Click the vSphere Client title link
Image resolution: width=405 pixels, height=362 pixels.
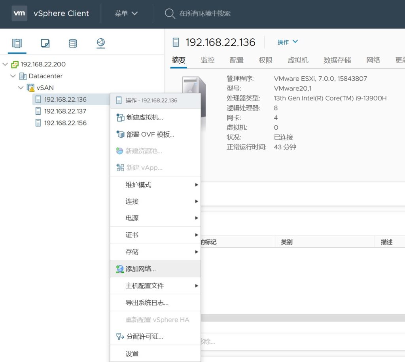[x=61, y=13]
